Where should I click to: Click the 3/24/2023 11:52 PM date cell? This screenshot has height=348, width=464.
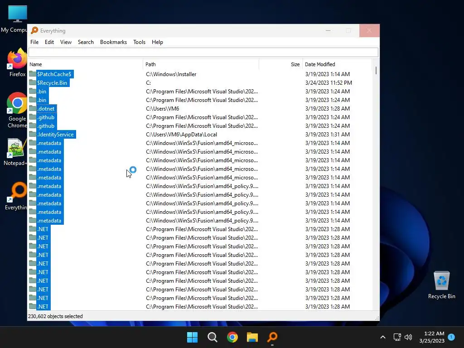(329, 83)
